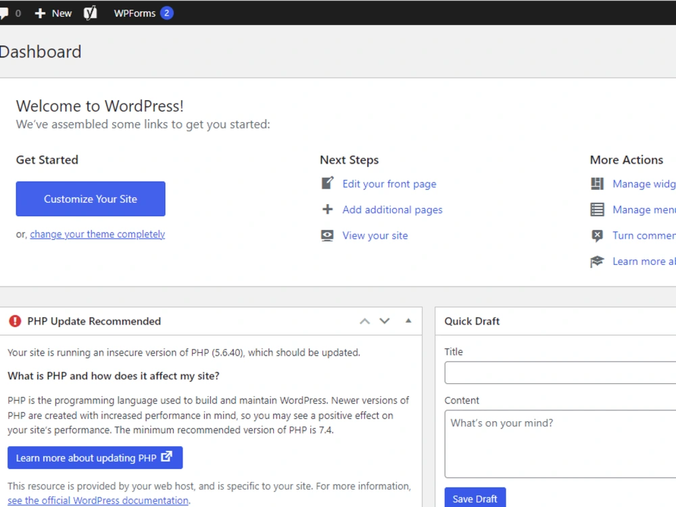The image size is (676, 507).
Task: Follow the change your theme completely link
Action: point(97,234)
